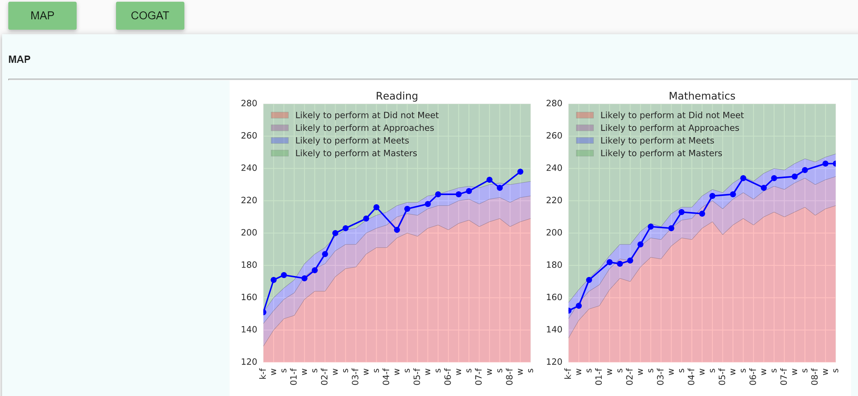Click the first Mathematics data point at k-f
This screenshot has height=396, width=858.
point(569,310)
